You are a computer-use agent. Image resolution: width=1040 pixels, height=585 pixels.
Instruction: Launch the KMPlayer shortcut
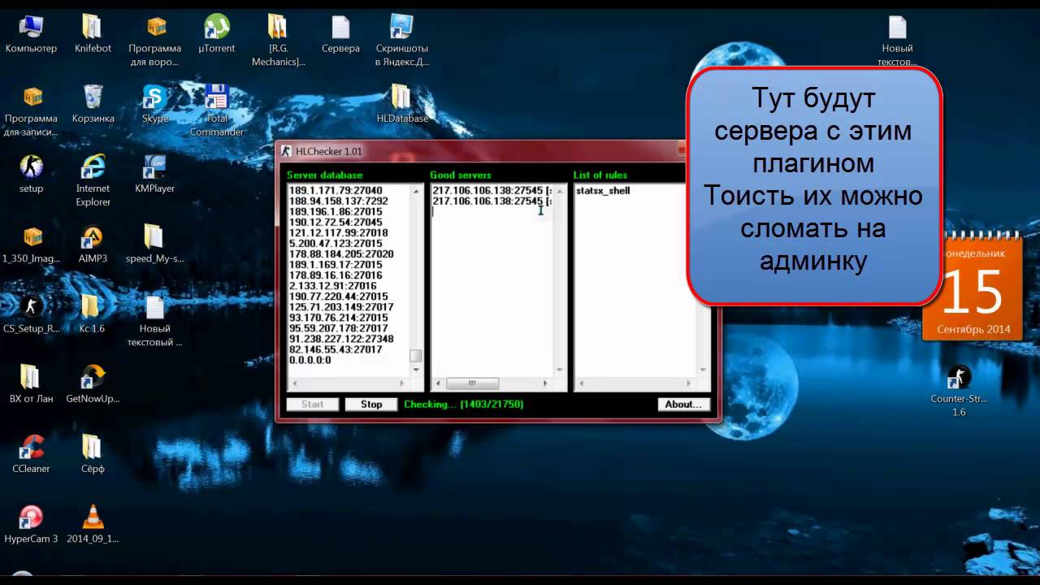click(x=154, y=174)
